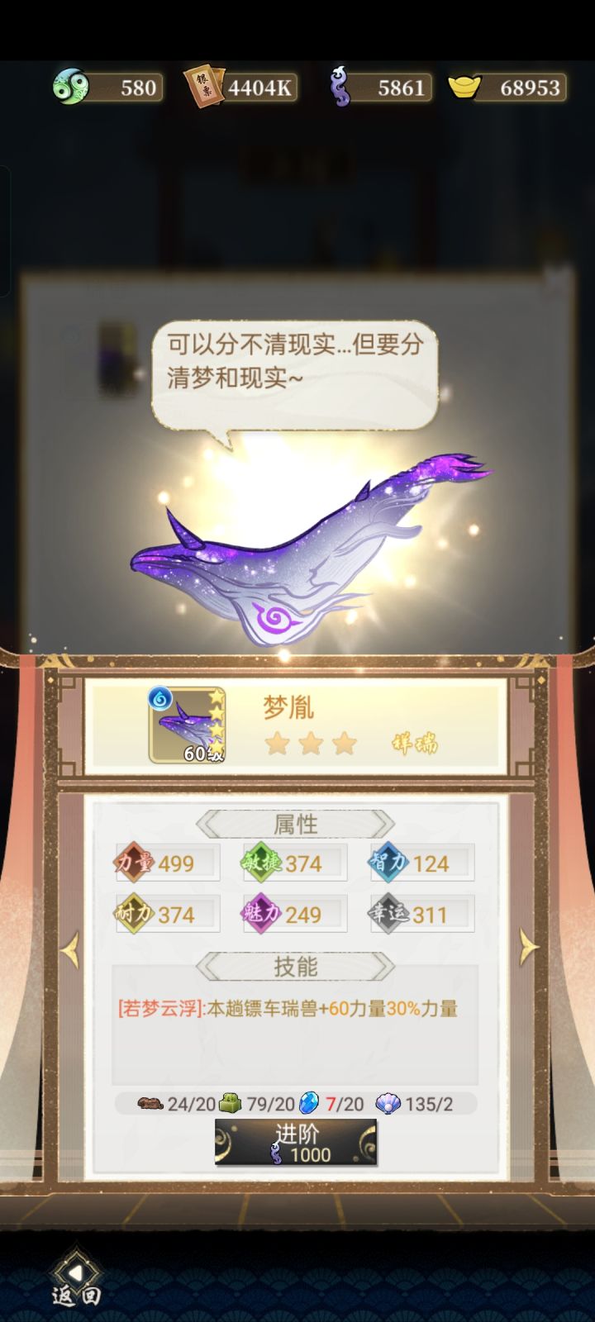Select the 耐力 stamina attribute icon
Viewport: 595px width, 1322px height.
(135, 914)
